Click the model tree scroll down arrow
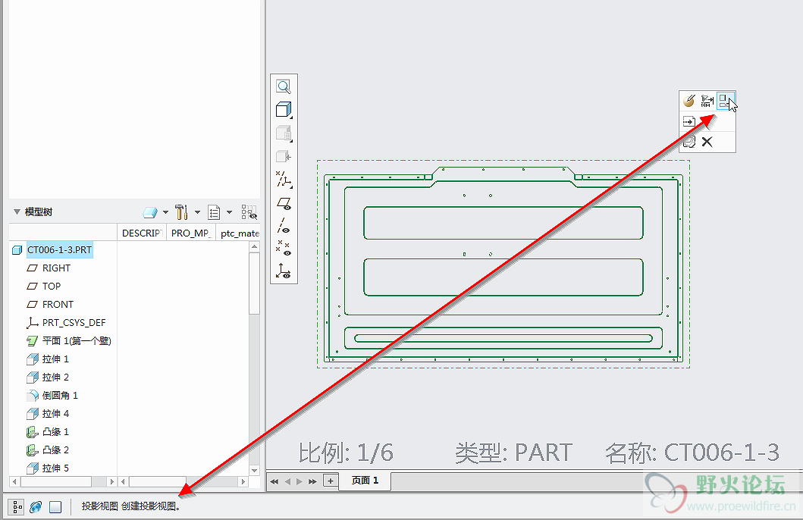 click(255, 470)
